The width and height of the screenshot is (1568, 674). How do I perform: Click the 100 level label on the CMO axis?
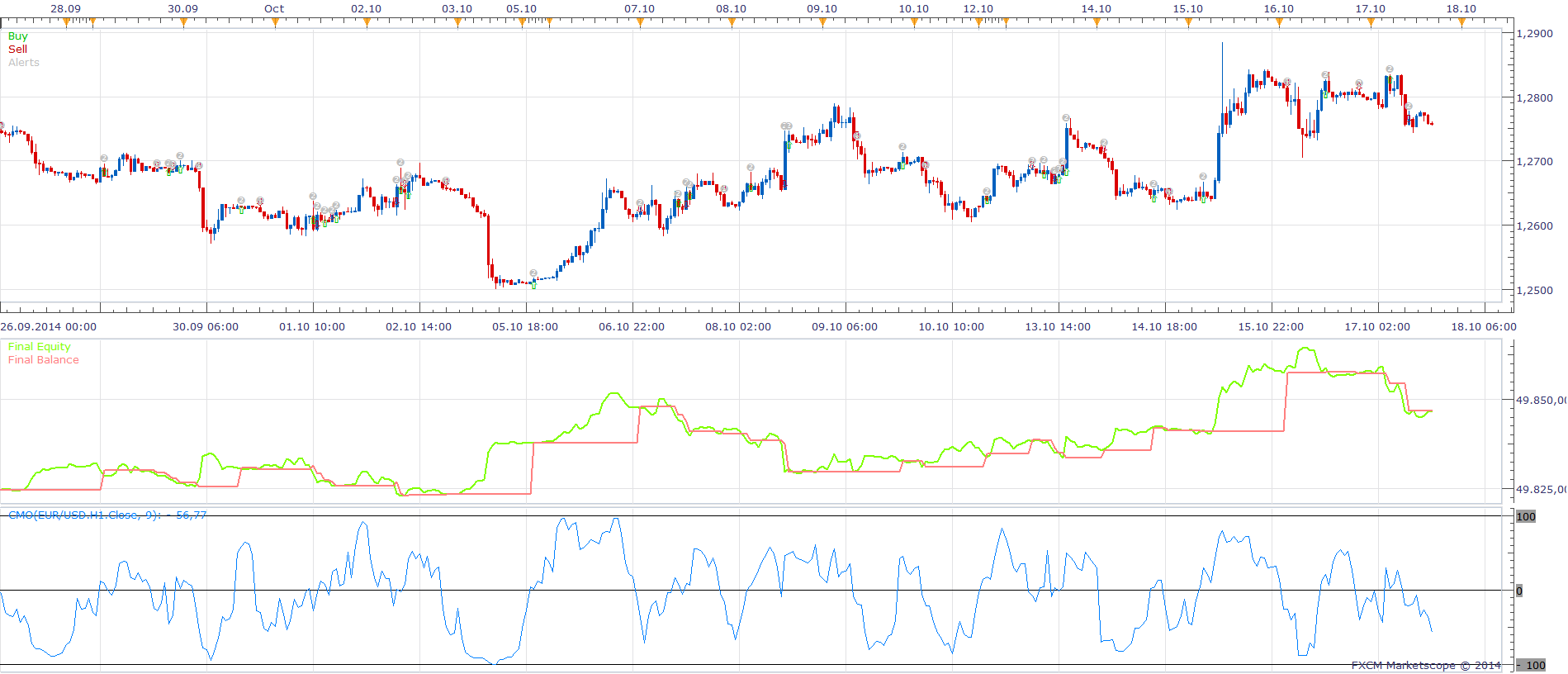point(1526,516)
